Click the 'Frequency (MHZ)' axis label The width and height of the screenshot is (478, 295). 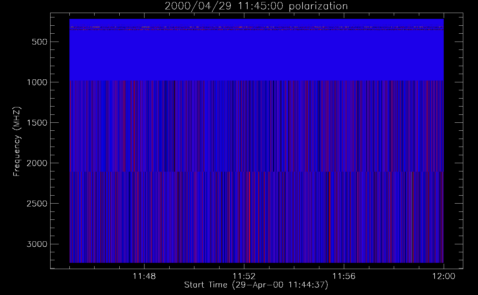(17, 141)
